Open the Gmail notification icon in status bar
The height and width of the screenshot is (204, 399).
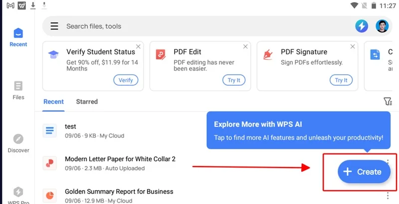click(10, 5)
